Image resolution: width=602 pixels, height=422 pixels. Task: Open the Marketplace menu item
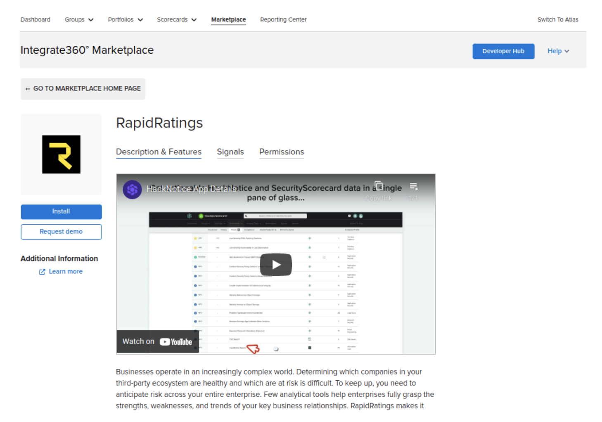click(228, 19)
